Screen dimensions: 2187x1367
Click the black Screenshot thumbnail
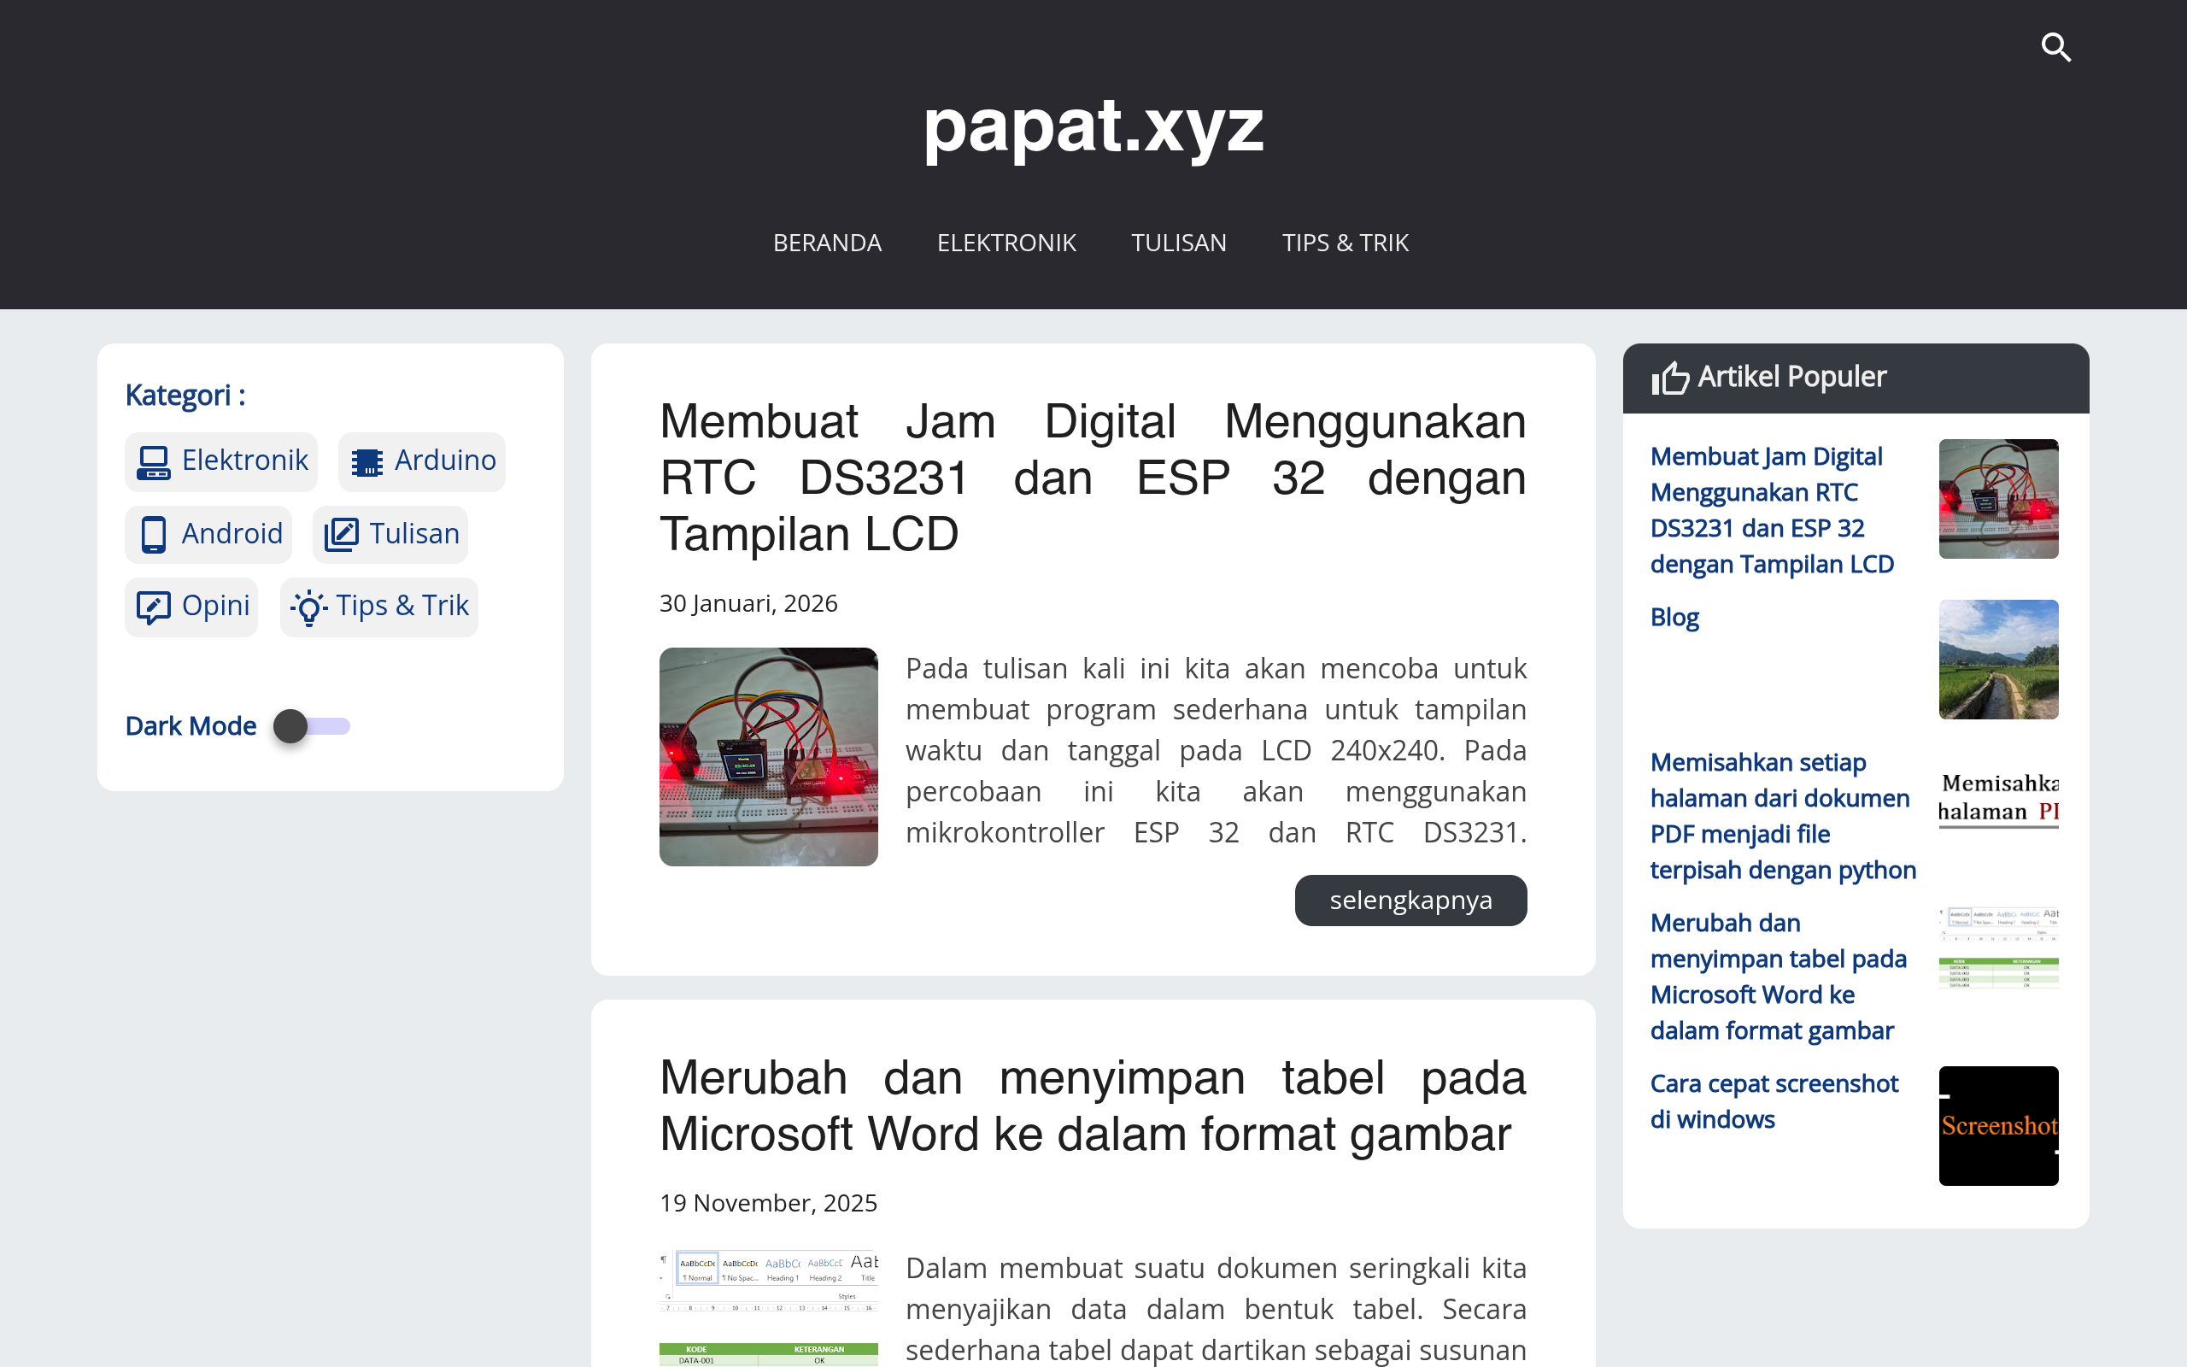(1998, 1125)
